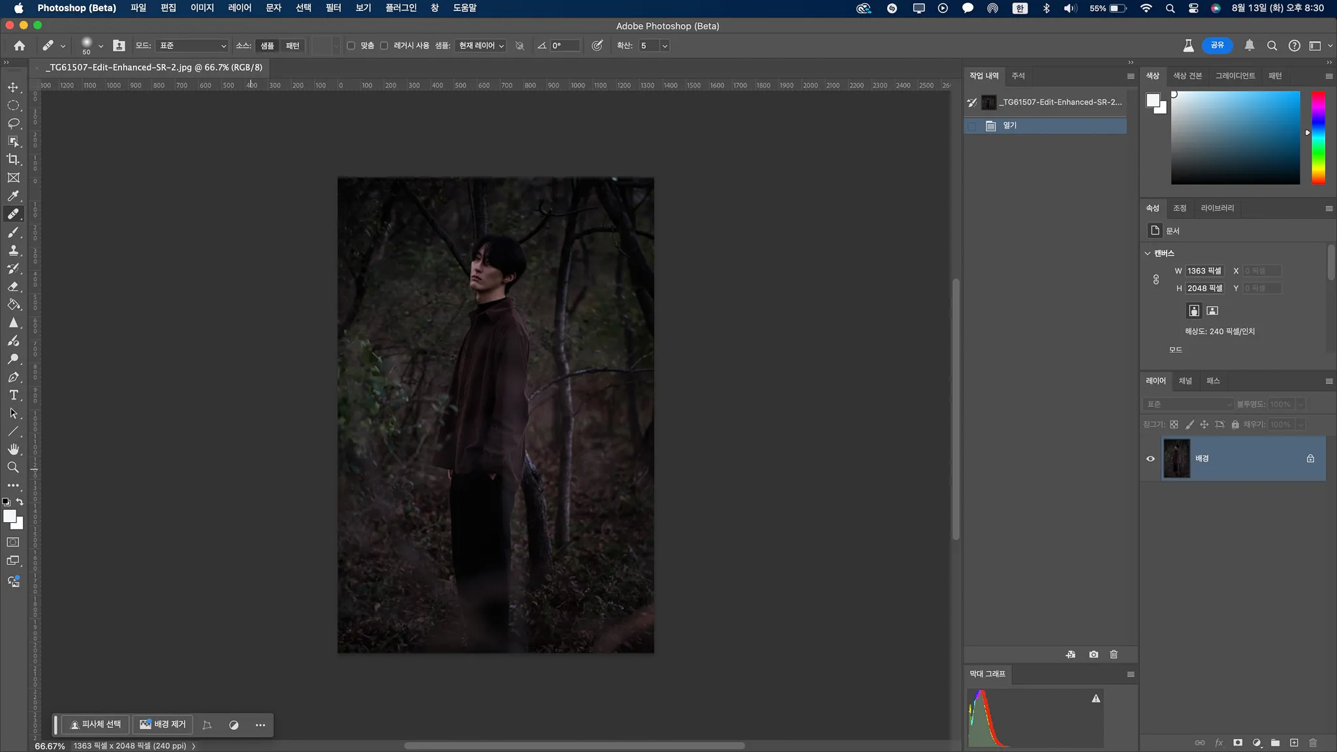This screenshot has width=1337, height=752.
Task: Select the Eyedropper tool
Action: click(x=13, y=196)
